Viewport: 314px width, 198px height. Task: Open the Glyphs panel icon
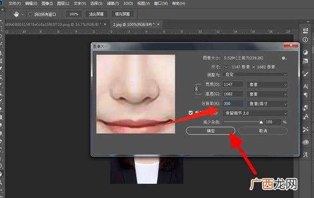tap(305, 154)
